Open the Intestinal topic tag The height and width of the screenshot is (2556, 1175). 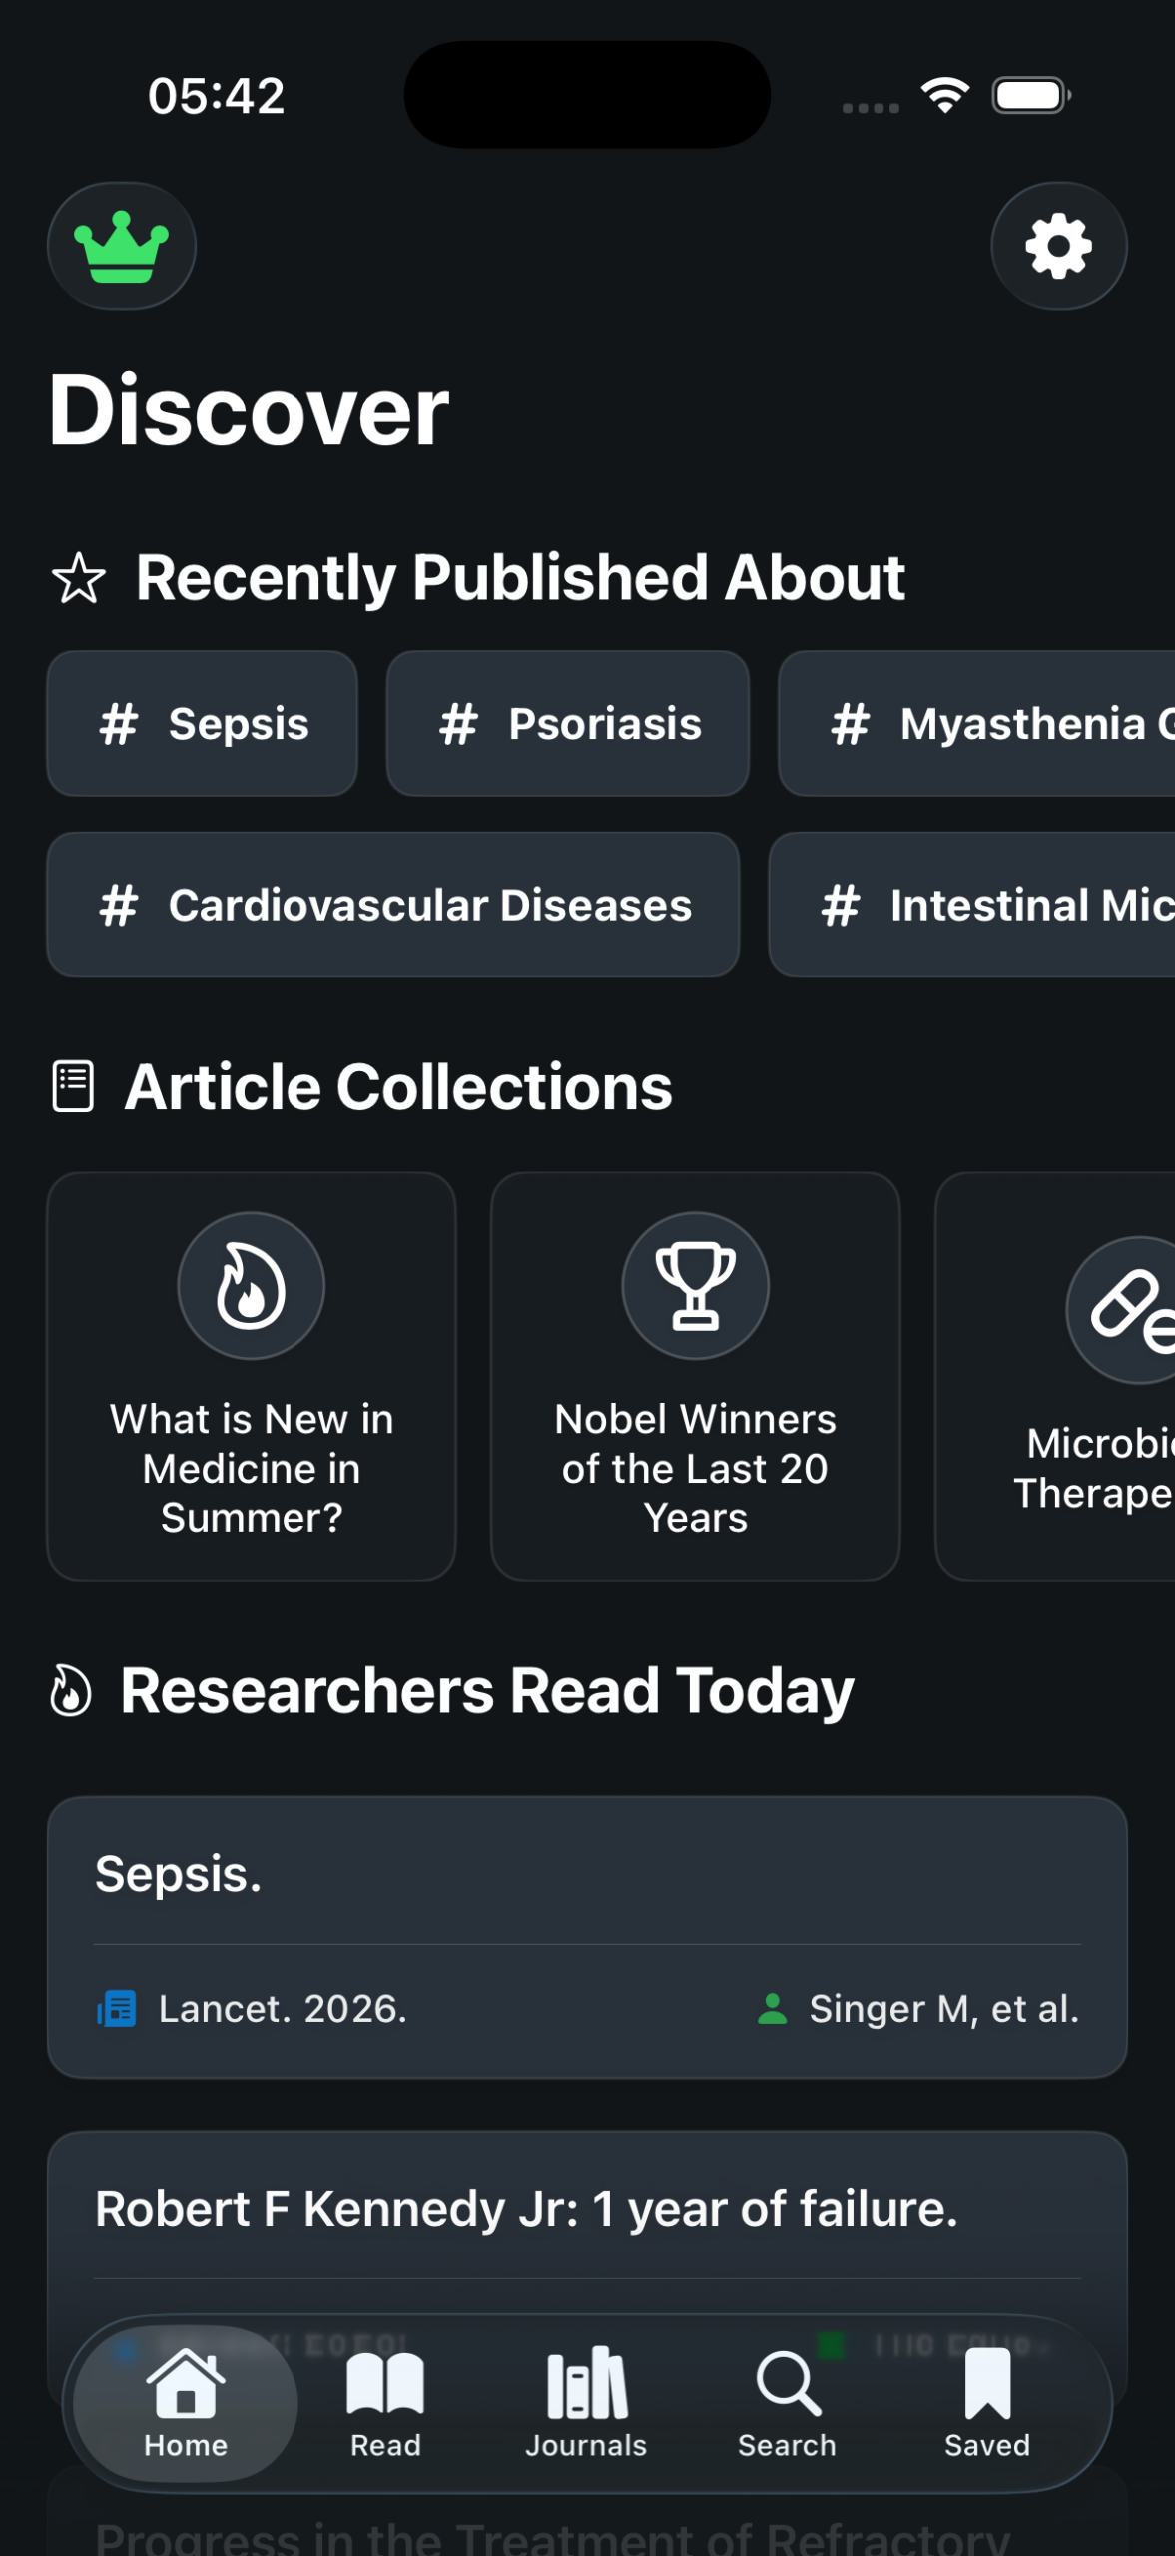973,905
